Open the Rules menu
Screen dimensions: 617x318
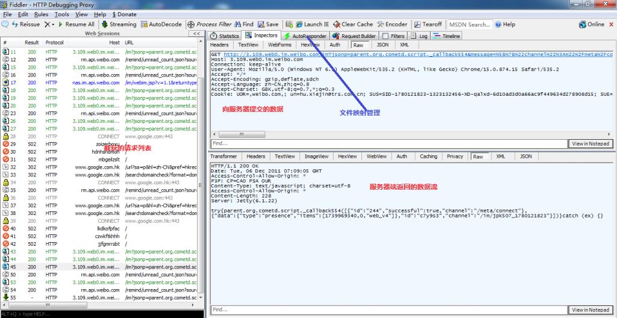coord(41,14)
